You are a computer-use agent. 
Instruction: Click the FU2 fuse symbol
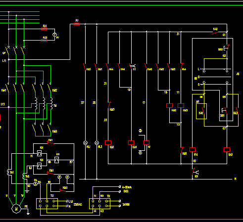[44, 41]
